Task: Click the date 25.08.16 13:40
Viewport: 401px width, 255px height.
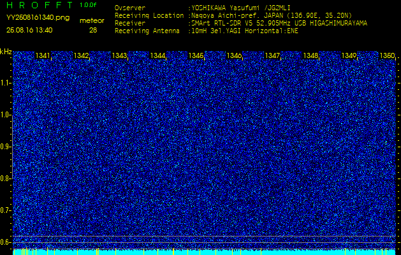Action: click(x=29, y=30)
